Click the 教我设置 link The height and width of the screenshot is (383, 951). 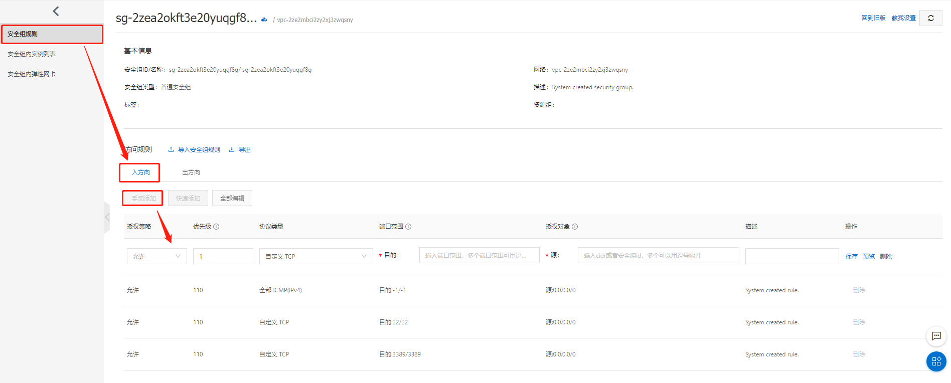(903, 18)
